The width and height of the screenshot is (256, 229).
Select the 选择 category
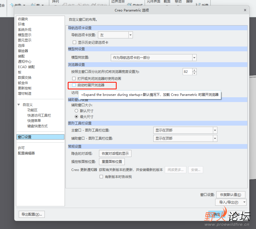point(21,45)
